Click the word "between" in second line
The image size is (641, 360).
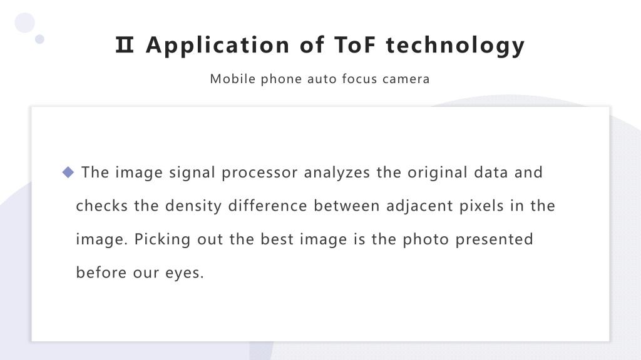click(347, 206)
